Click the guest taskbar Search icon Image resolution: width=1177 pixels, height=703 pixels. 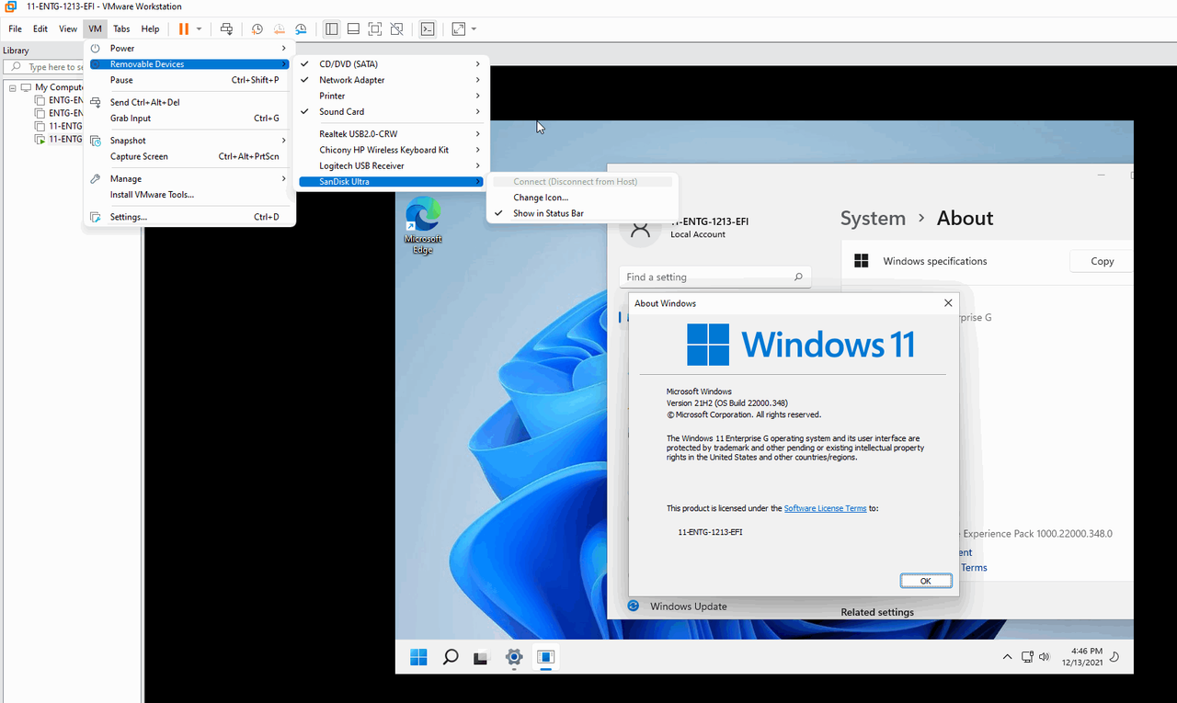[451, 657]
